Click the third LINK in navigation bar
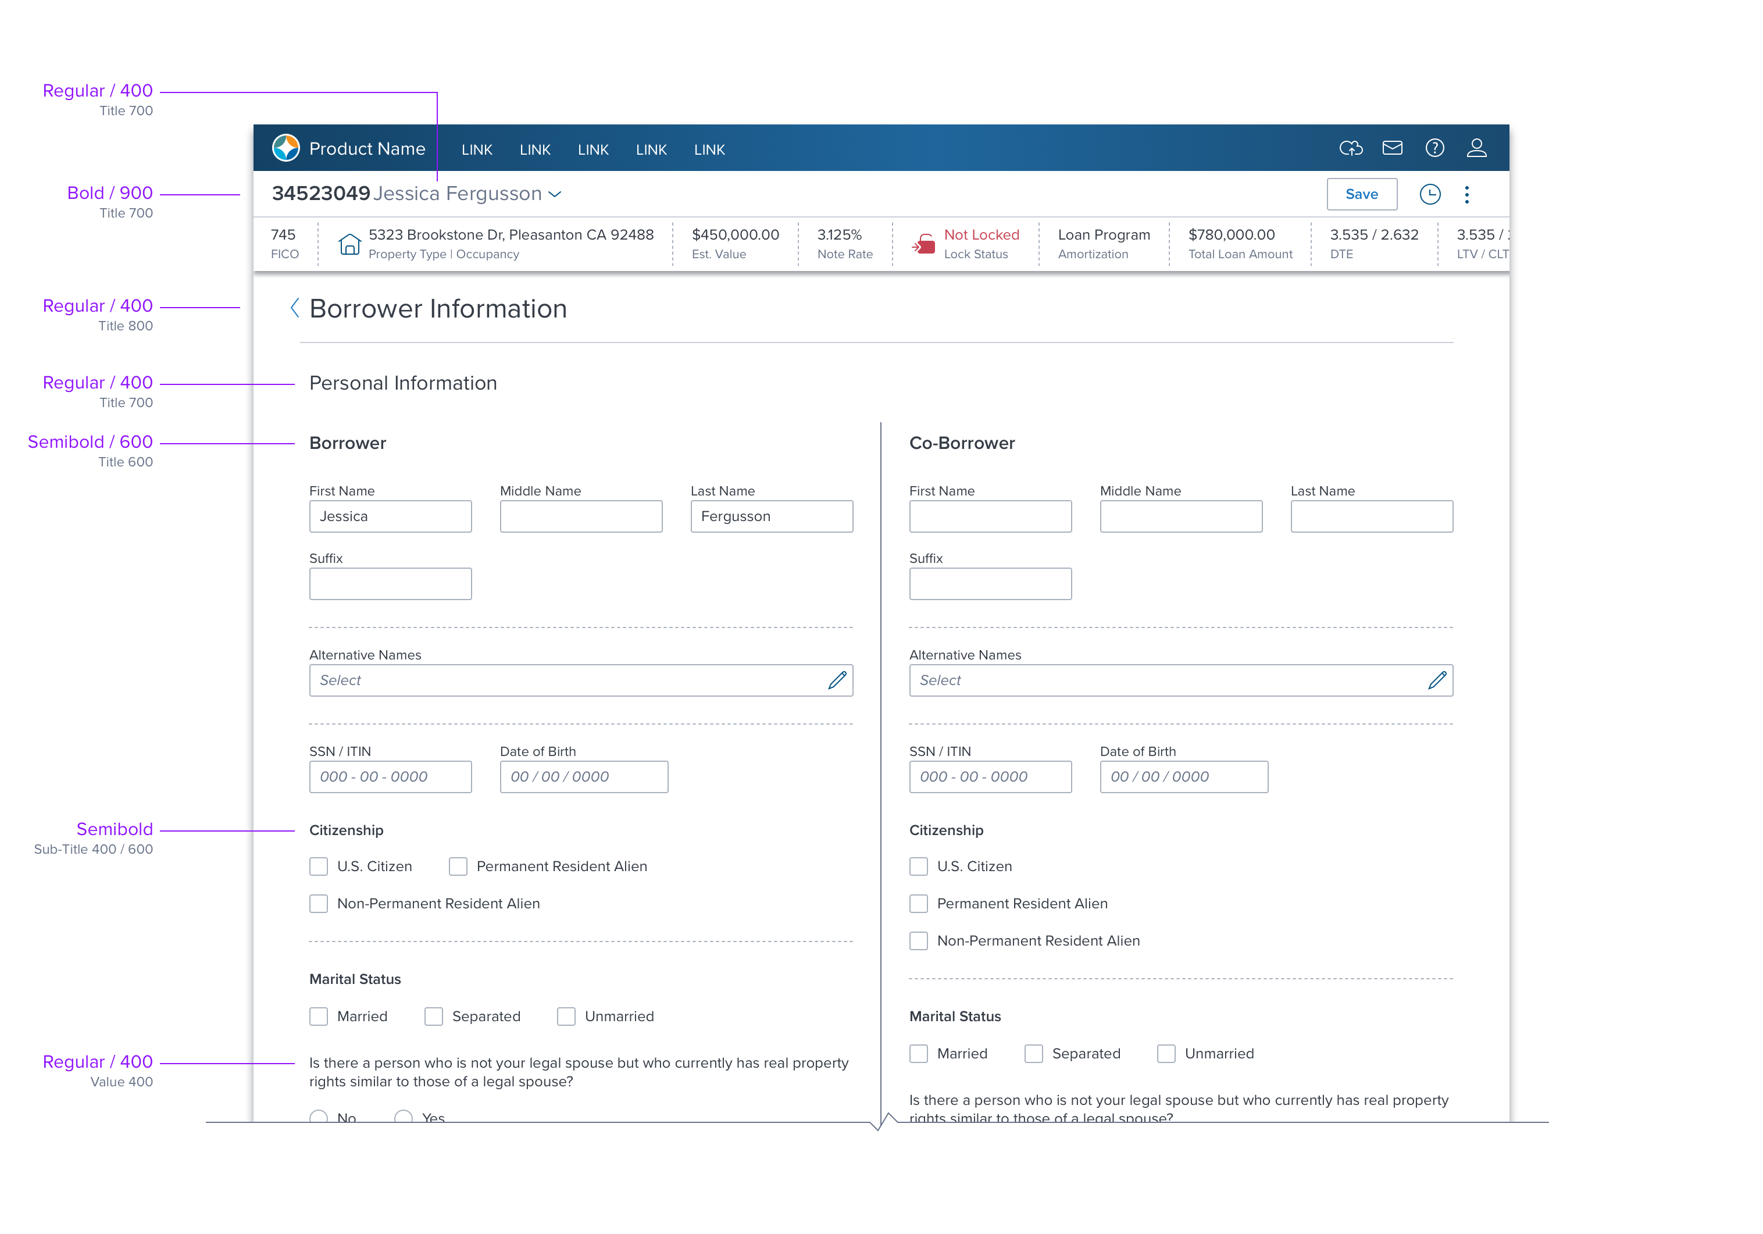Image resolution: width=1763 pixels, height=1234 pixels. pyautogui.click(x=593, y=149)
